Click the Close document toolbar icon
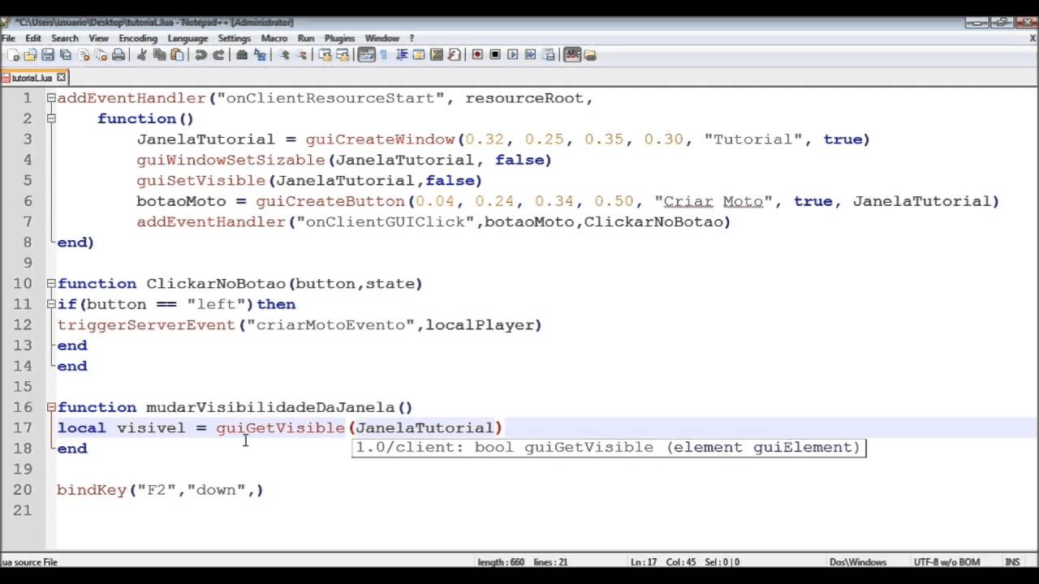1039x584 pixels. pos(84,55)
